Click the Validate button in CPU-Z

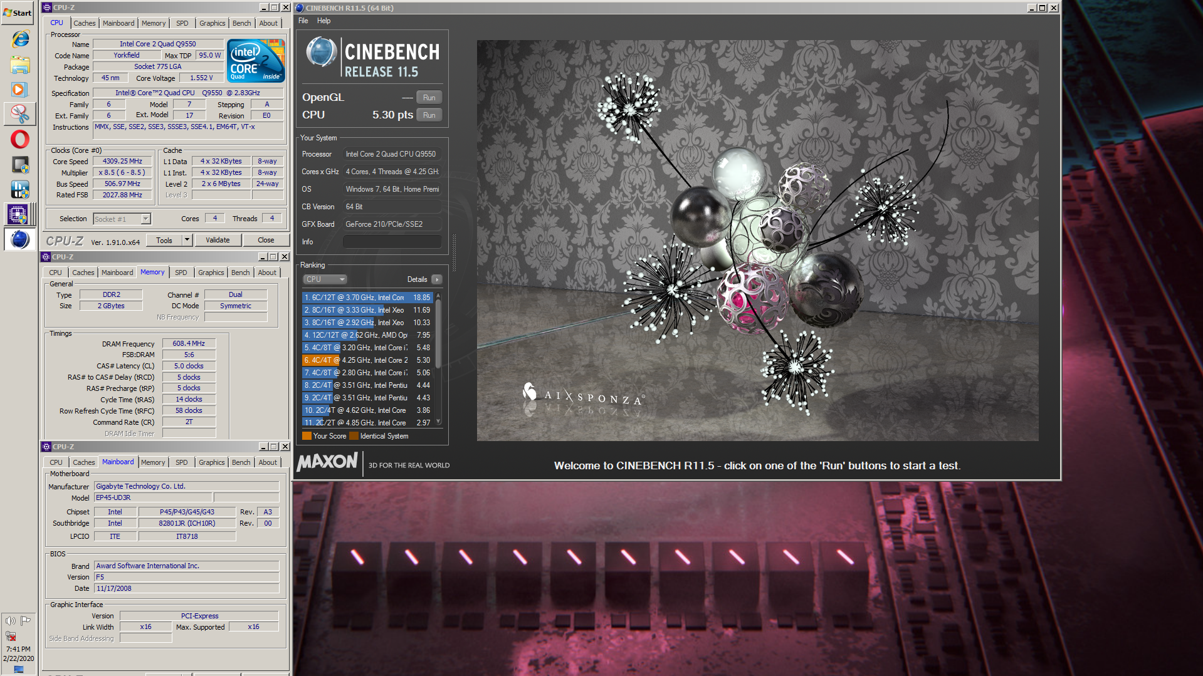(x=218, y=240)
